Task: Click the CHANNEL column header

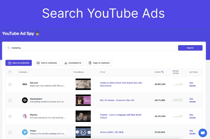Action: coord(23,72)
